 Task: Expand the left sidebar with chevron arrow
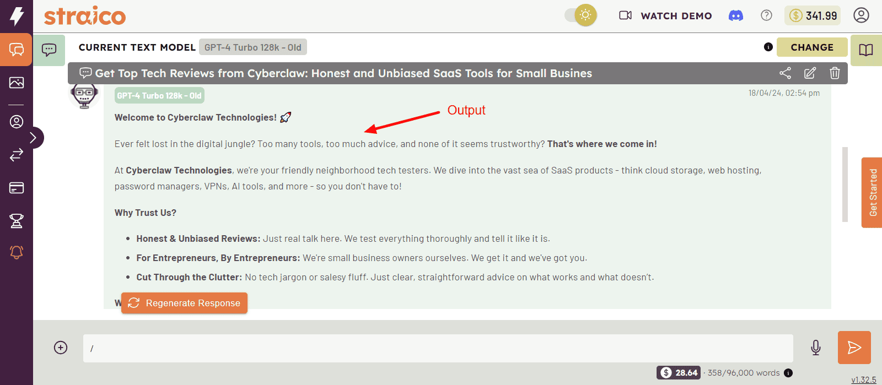(x=34, y=138)
